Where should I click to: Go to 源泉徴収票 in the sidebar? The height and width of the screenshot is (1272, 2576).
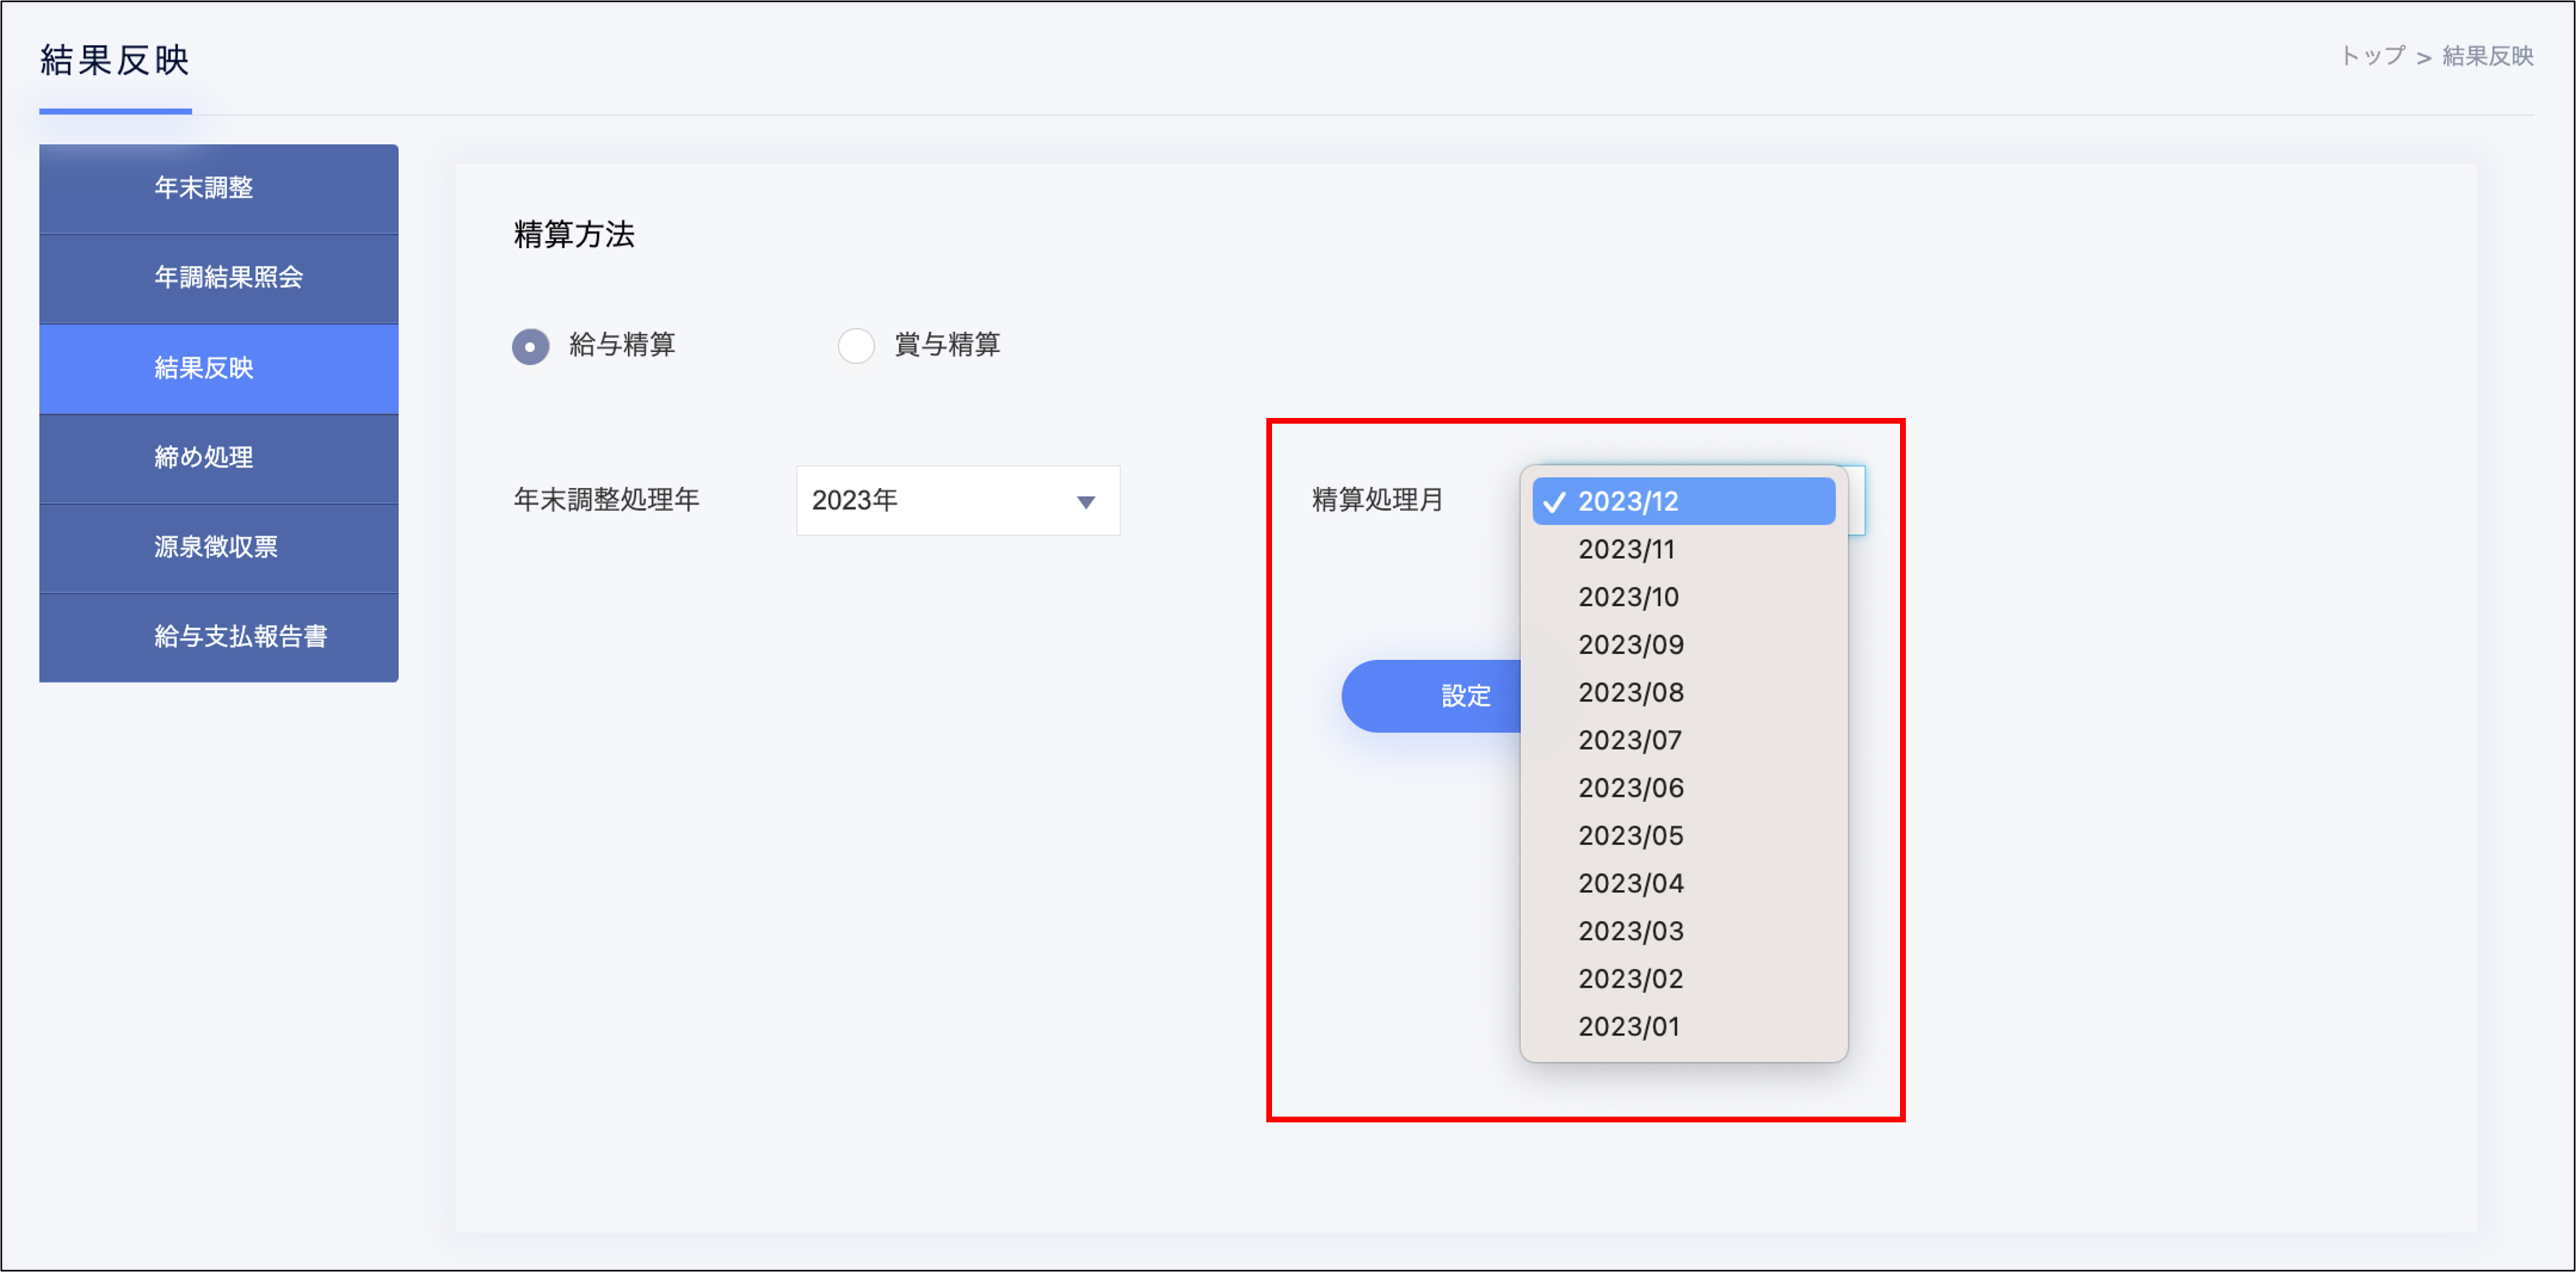point(218,547)
